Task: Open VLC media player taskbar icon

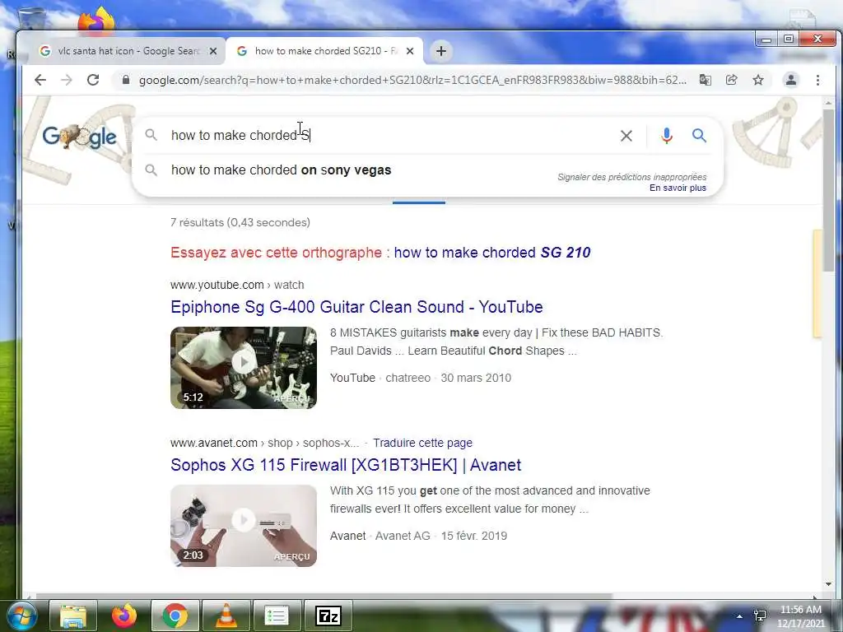Action: 226,616
